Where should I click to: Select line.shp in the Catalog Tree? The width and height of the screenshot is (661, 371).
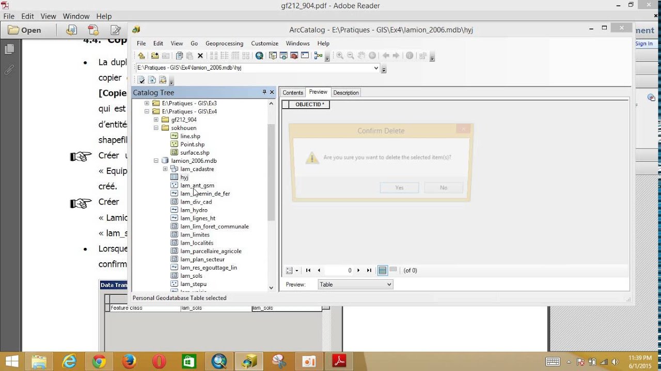(190, 136)
